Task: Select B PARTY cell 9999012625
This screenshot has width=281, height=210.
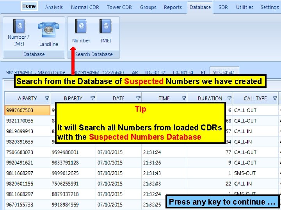Action: tap(73, 173)
